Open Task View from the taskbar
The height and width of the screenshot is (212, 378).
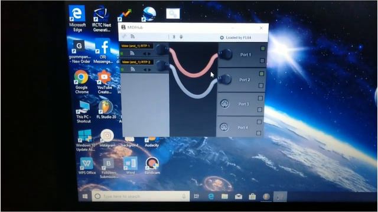(197, 196)
